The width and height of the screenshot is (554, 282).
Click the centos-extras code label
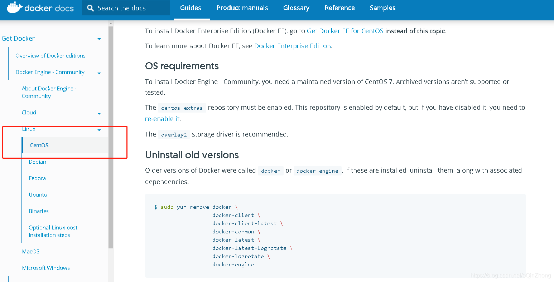[182, 108]
